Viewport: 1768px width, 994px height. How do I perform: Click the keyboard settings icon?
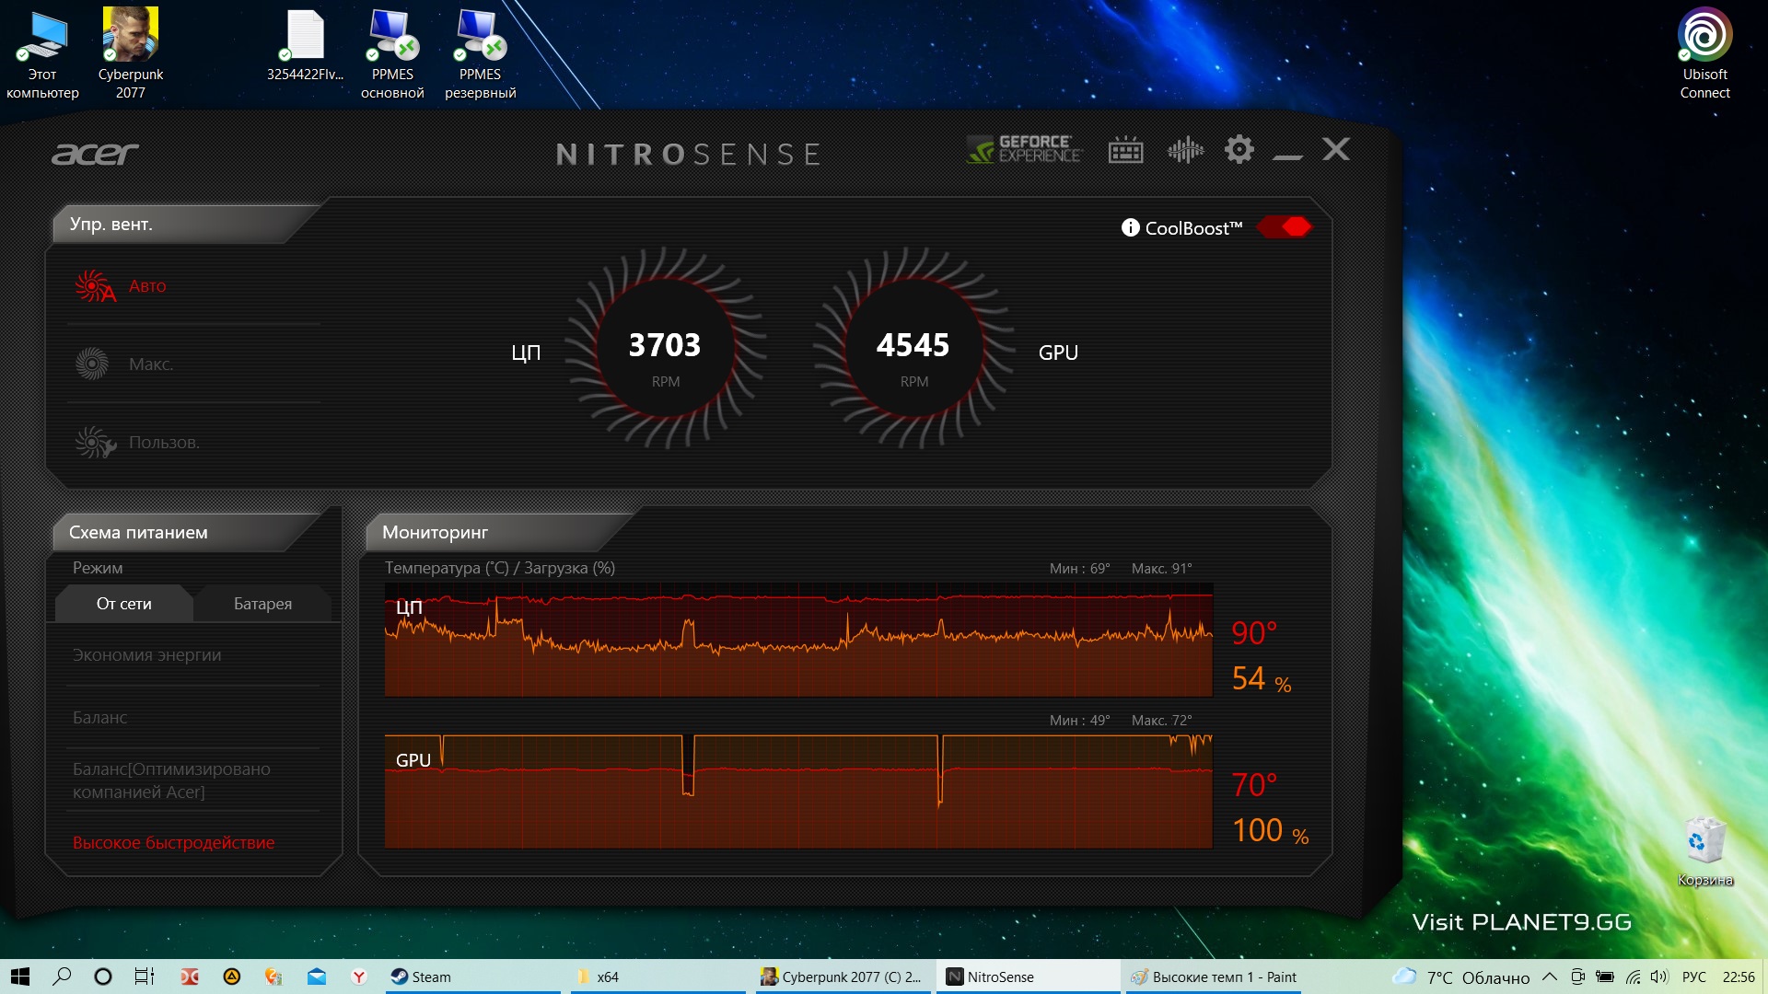[1125, 150]
